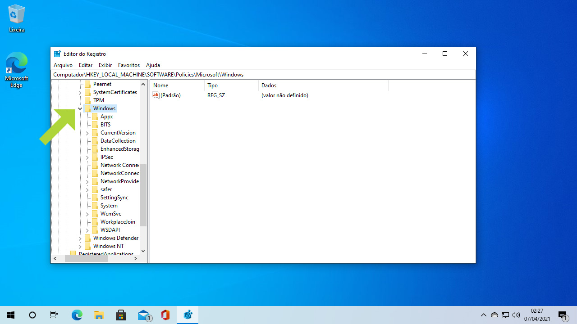Click the SystemCertificates key name
The image size is (577, 324).
pyautogui.click(x=115, y=92)
